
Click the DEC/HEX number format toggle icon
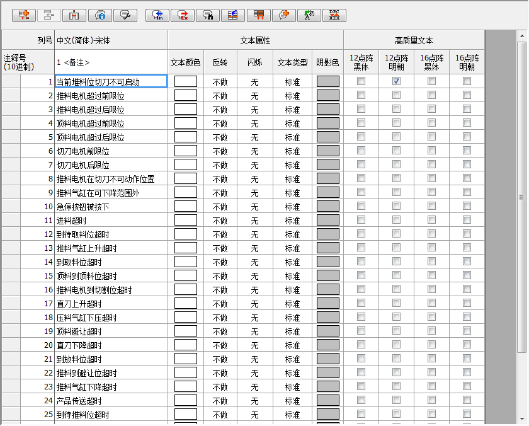334,15
